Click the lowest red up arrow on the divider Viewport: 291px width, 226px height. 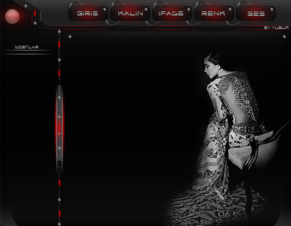59,213
